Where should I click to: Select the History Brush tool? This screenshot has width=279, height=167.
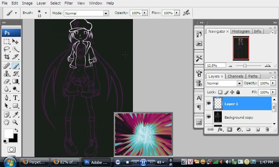15,74
